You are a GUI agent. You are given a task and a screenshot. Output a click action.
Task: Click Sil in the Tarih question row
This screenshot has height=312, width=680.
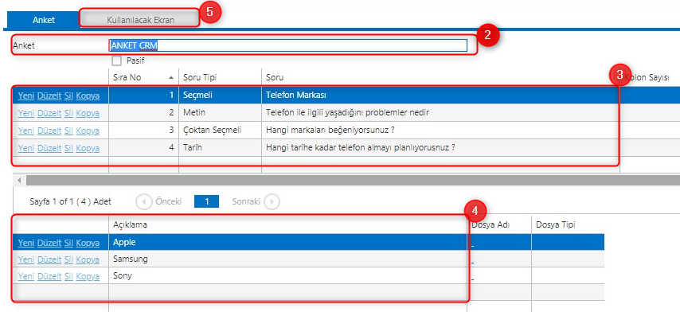point(68,148)
